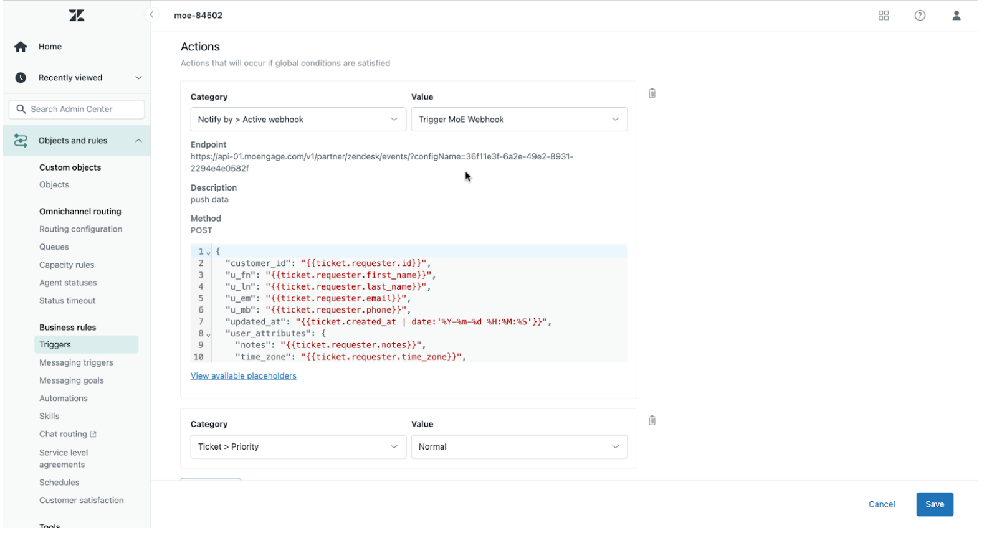Go to Home in sidebar
Screen dimensions: 1007x533
pyautogui.click(x=50, y=47)
